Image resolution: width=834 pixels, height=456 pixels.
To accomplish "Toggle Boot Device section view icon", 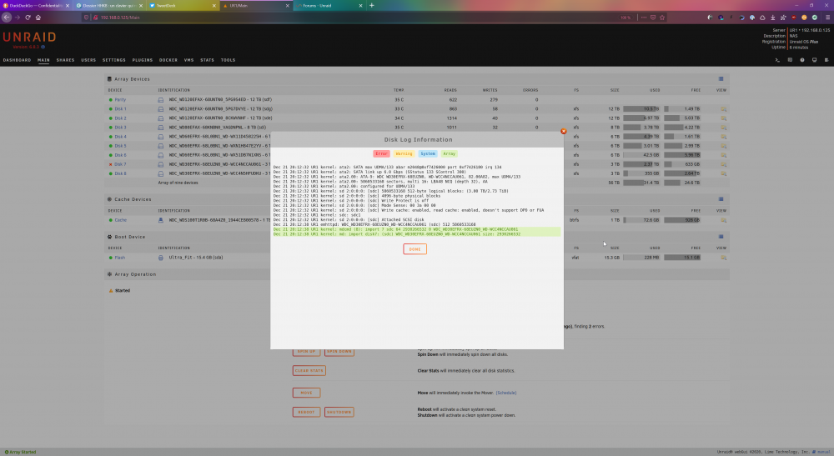I will pos(721,237).
